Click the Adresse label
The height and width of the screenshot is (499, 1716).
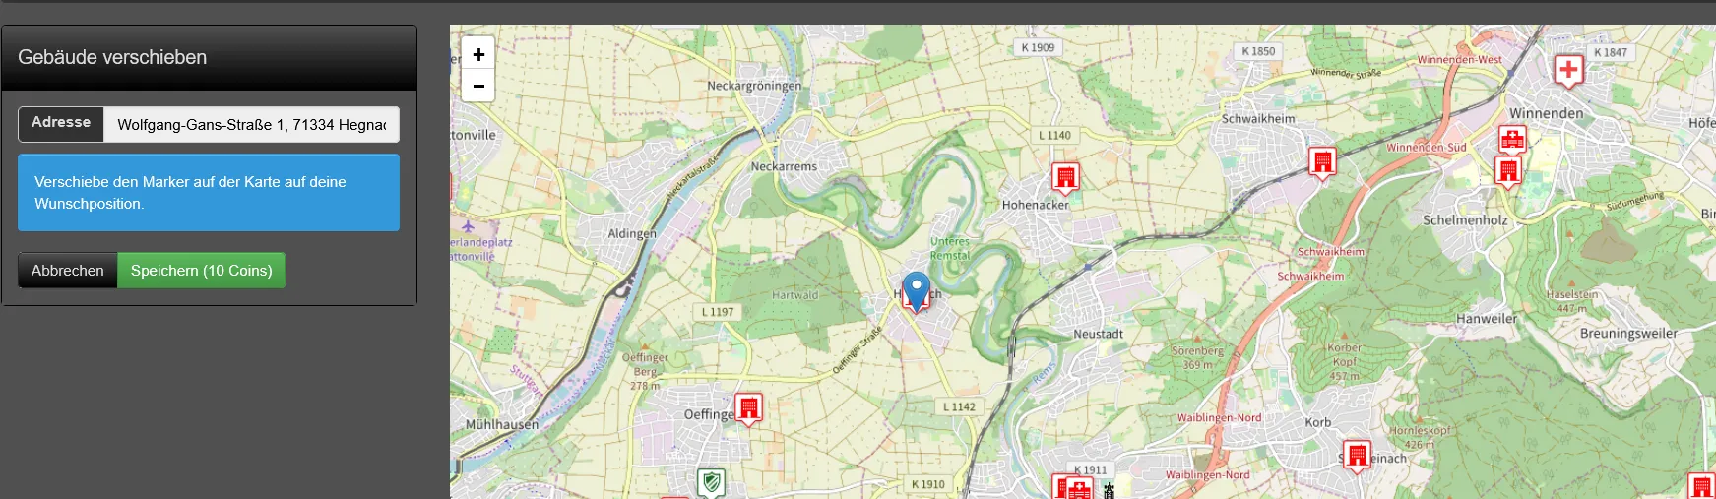[61, 123]
